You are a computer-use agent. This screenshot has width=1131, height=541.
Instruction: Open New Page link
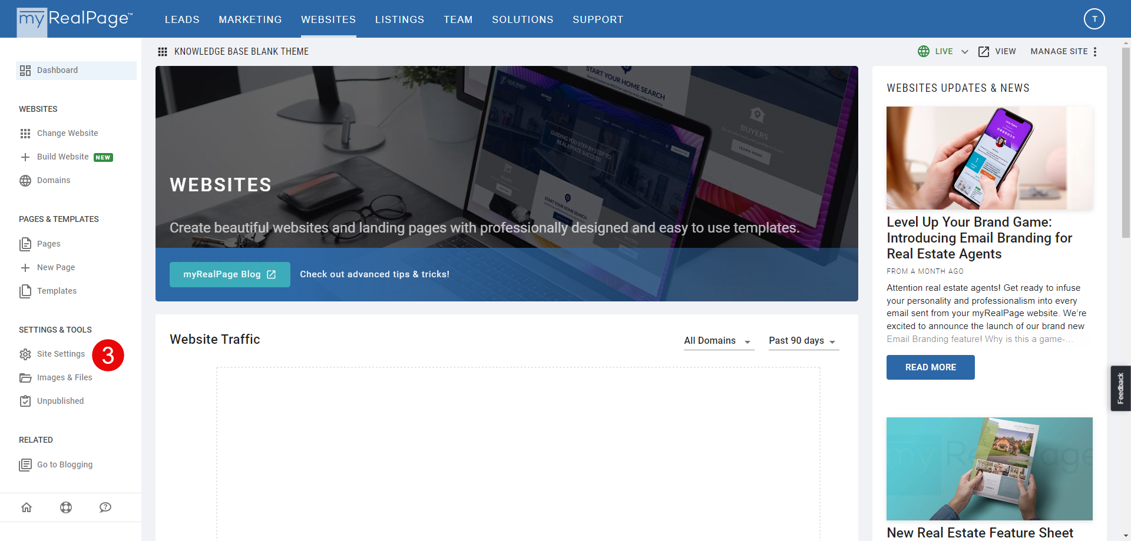[x=56, y=268]
